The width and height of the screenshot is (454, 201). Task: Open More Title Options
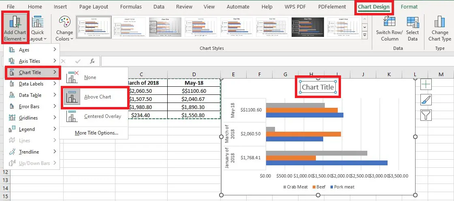(x=96, y=133)
